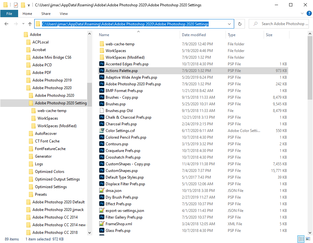Switch to the Home ribbon tab
Image resolution: width=313 pixels, height=243 pixels.
(27, 14)
